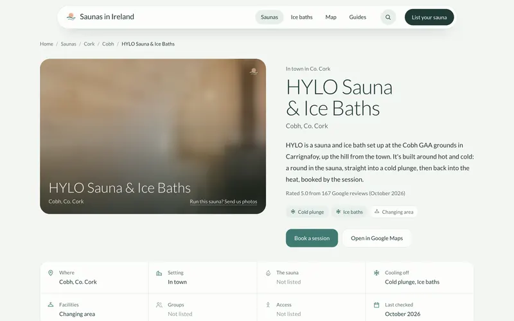This screenshot has height=321, width=514.
Task: Click the map pin icon beside Where
Action: click(51, 273)
